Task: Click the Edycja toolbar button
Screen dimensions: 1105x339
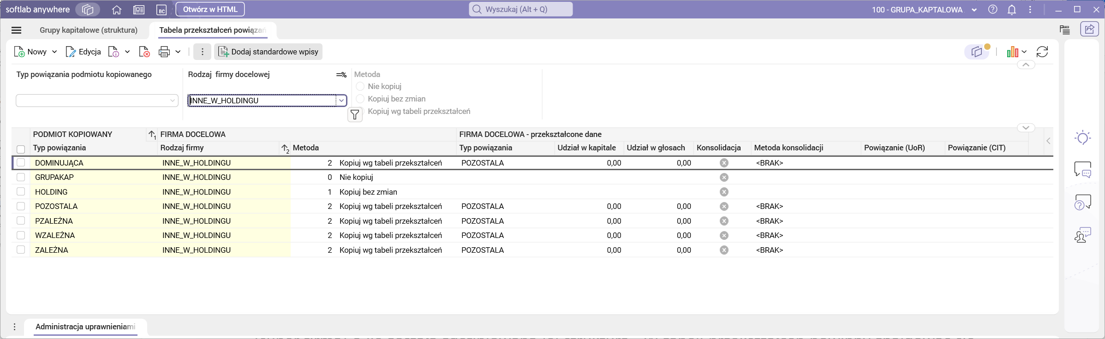Action: 84,52
